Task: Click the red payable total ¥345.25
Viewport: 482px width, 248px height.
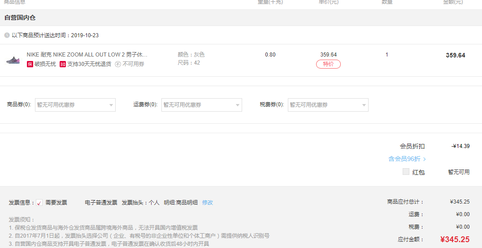Action: (x=455, y=239)
